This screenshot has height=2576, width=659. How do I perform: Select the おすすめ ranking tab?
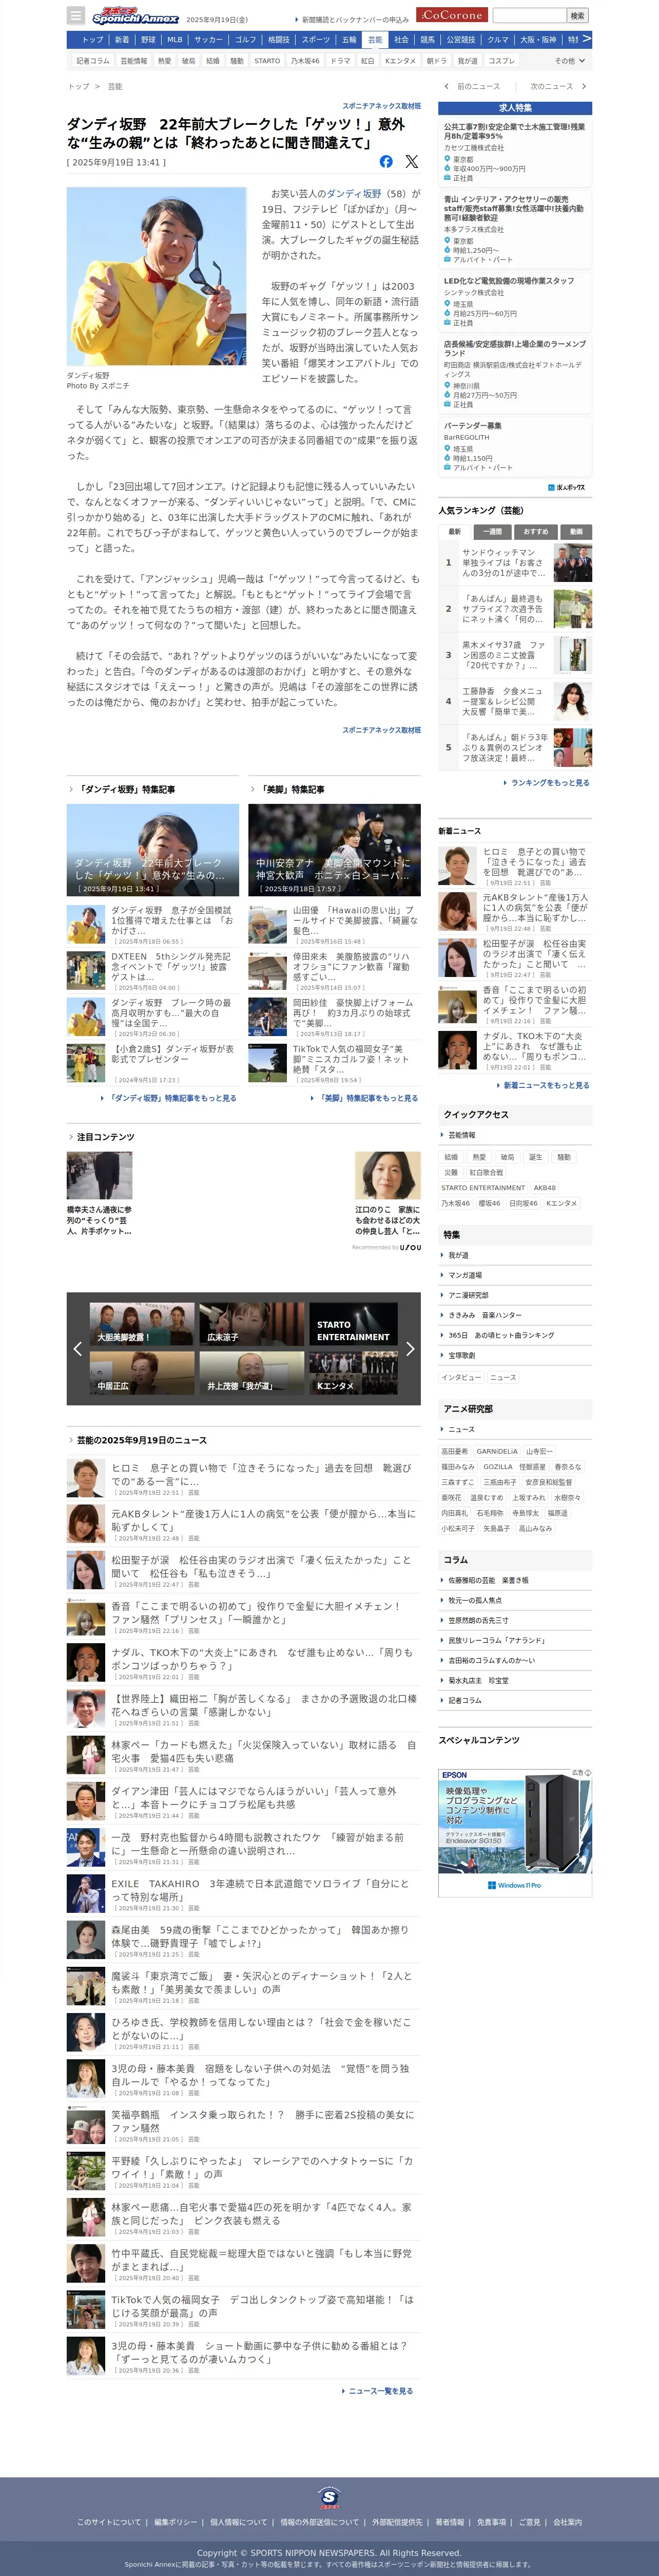coord(535,531)
